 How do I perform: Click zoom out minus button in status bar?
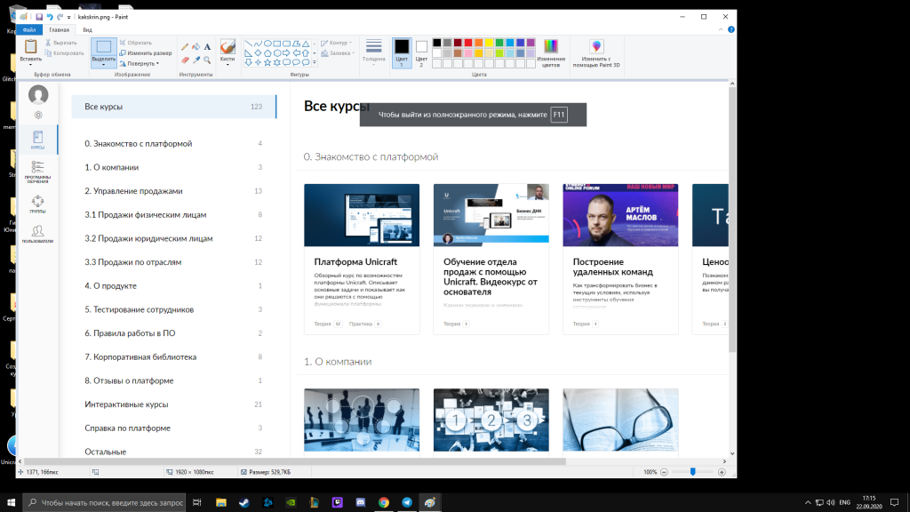[x=664, y=472]
